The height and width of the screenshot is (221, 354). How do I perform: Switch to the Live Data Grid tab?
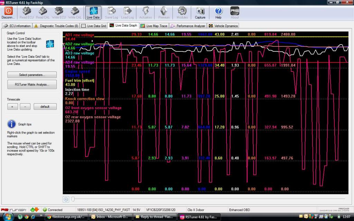[93, 26]
